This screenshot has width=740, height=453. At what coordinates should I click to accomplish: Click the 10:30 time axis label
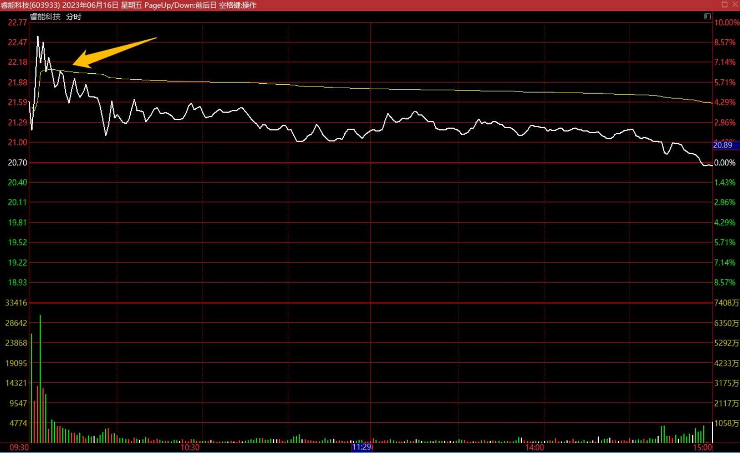point(190,447)
